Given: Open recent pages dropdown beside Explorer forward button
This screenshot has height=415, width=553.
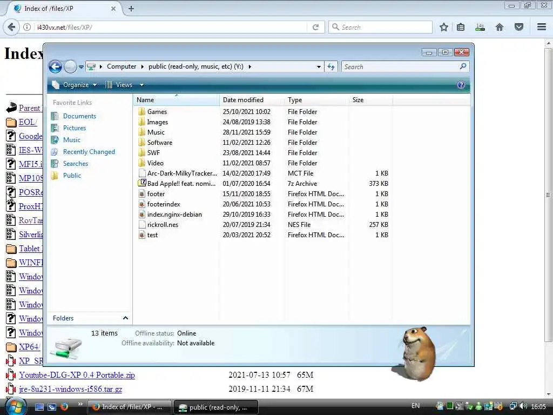Looking at the screenshot, I should [x=81, y=66].
